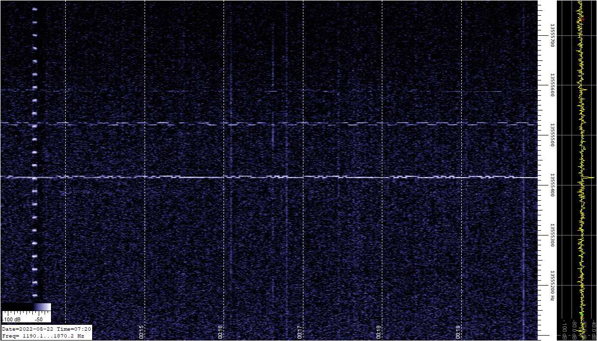597x341 pixels.
Task: Select the 1355600 frequency scale label
Action: [552, 85]
